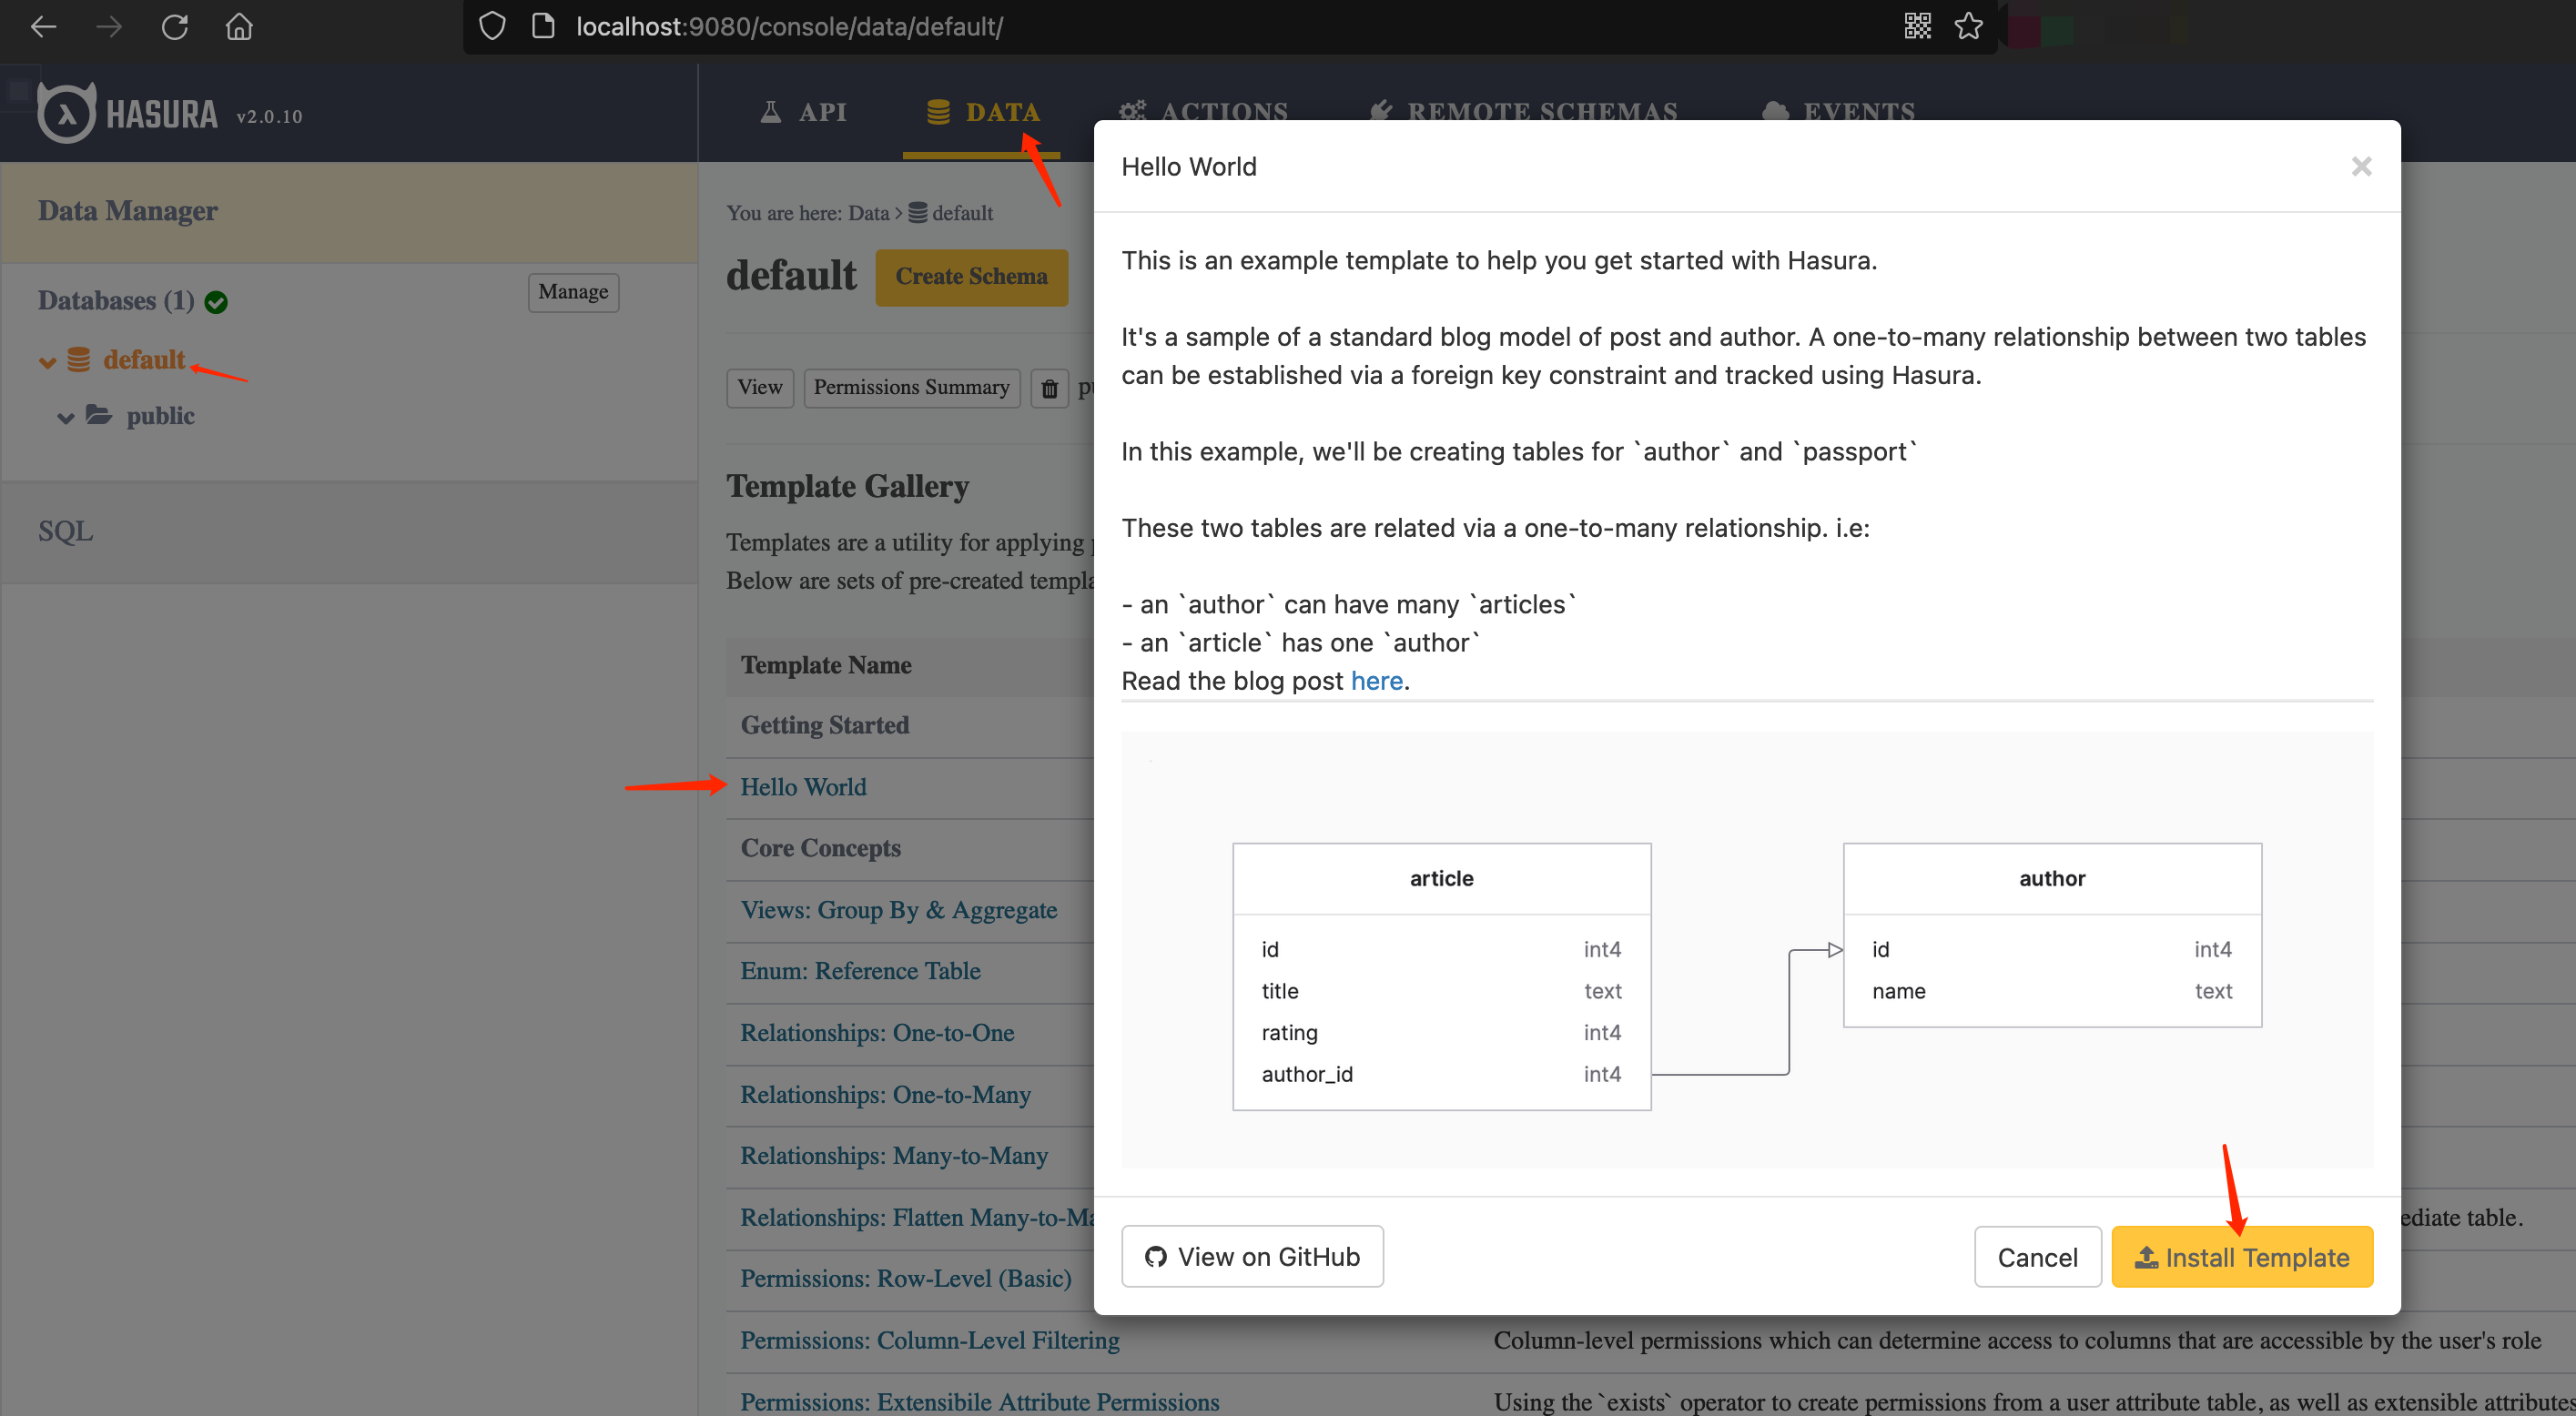Image resolution: width=2576 pixels, height=1416 pixels.
Task: Click the browser address bar URL
Action: [x=789, y=27]
